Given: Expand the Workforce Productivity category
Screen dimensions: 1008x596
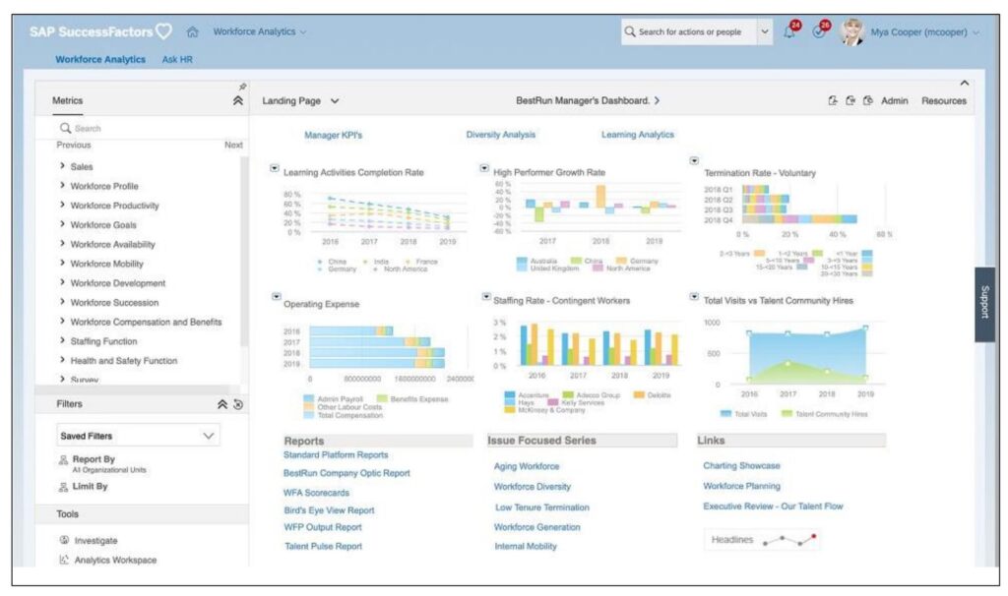Looking at the screenshot, I should pyautogui.click(x=62, y=205).
